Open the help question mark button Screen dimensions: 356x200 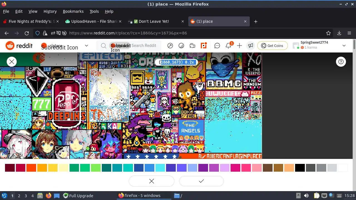click(x=341, y=62)
